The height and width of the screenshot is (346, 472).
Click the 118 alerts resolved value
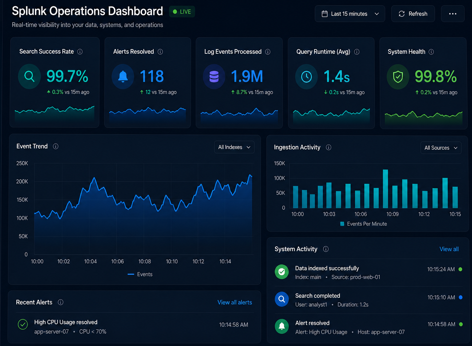[x=152, y=76]
